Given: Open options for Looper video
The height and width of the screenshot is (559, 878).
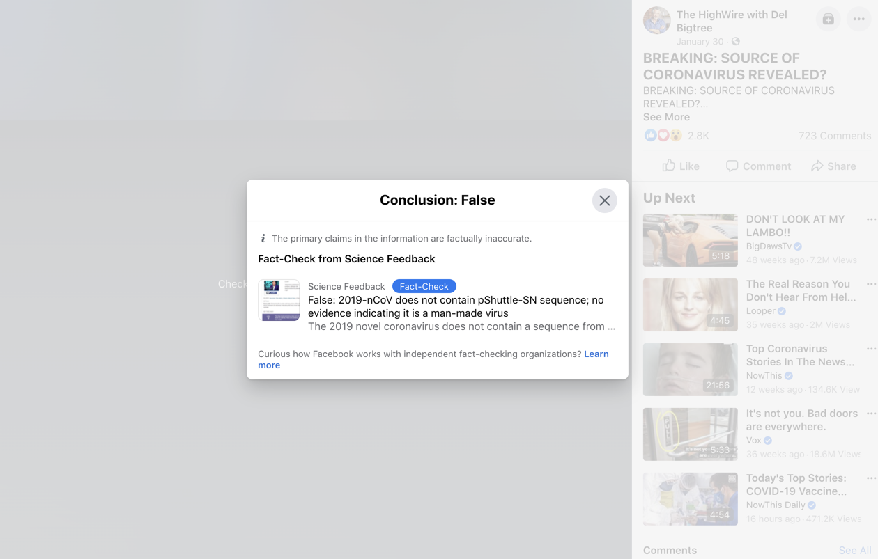Looking at the screenshot, I should coord(870,284).
